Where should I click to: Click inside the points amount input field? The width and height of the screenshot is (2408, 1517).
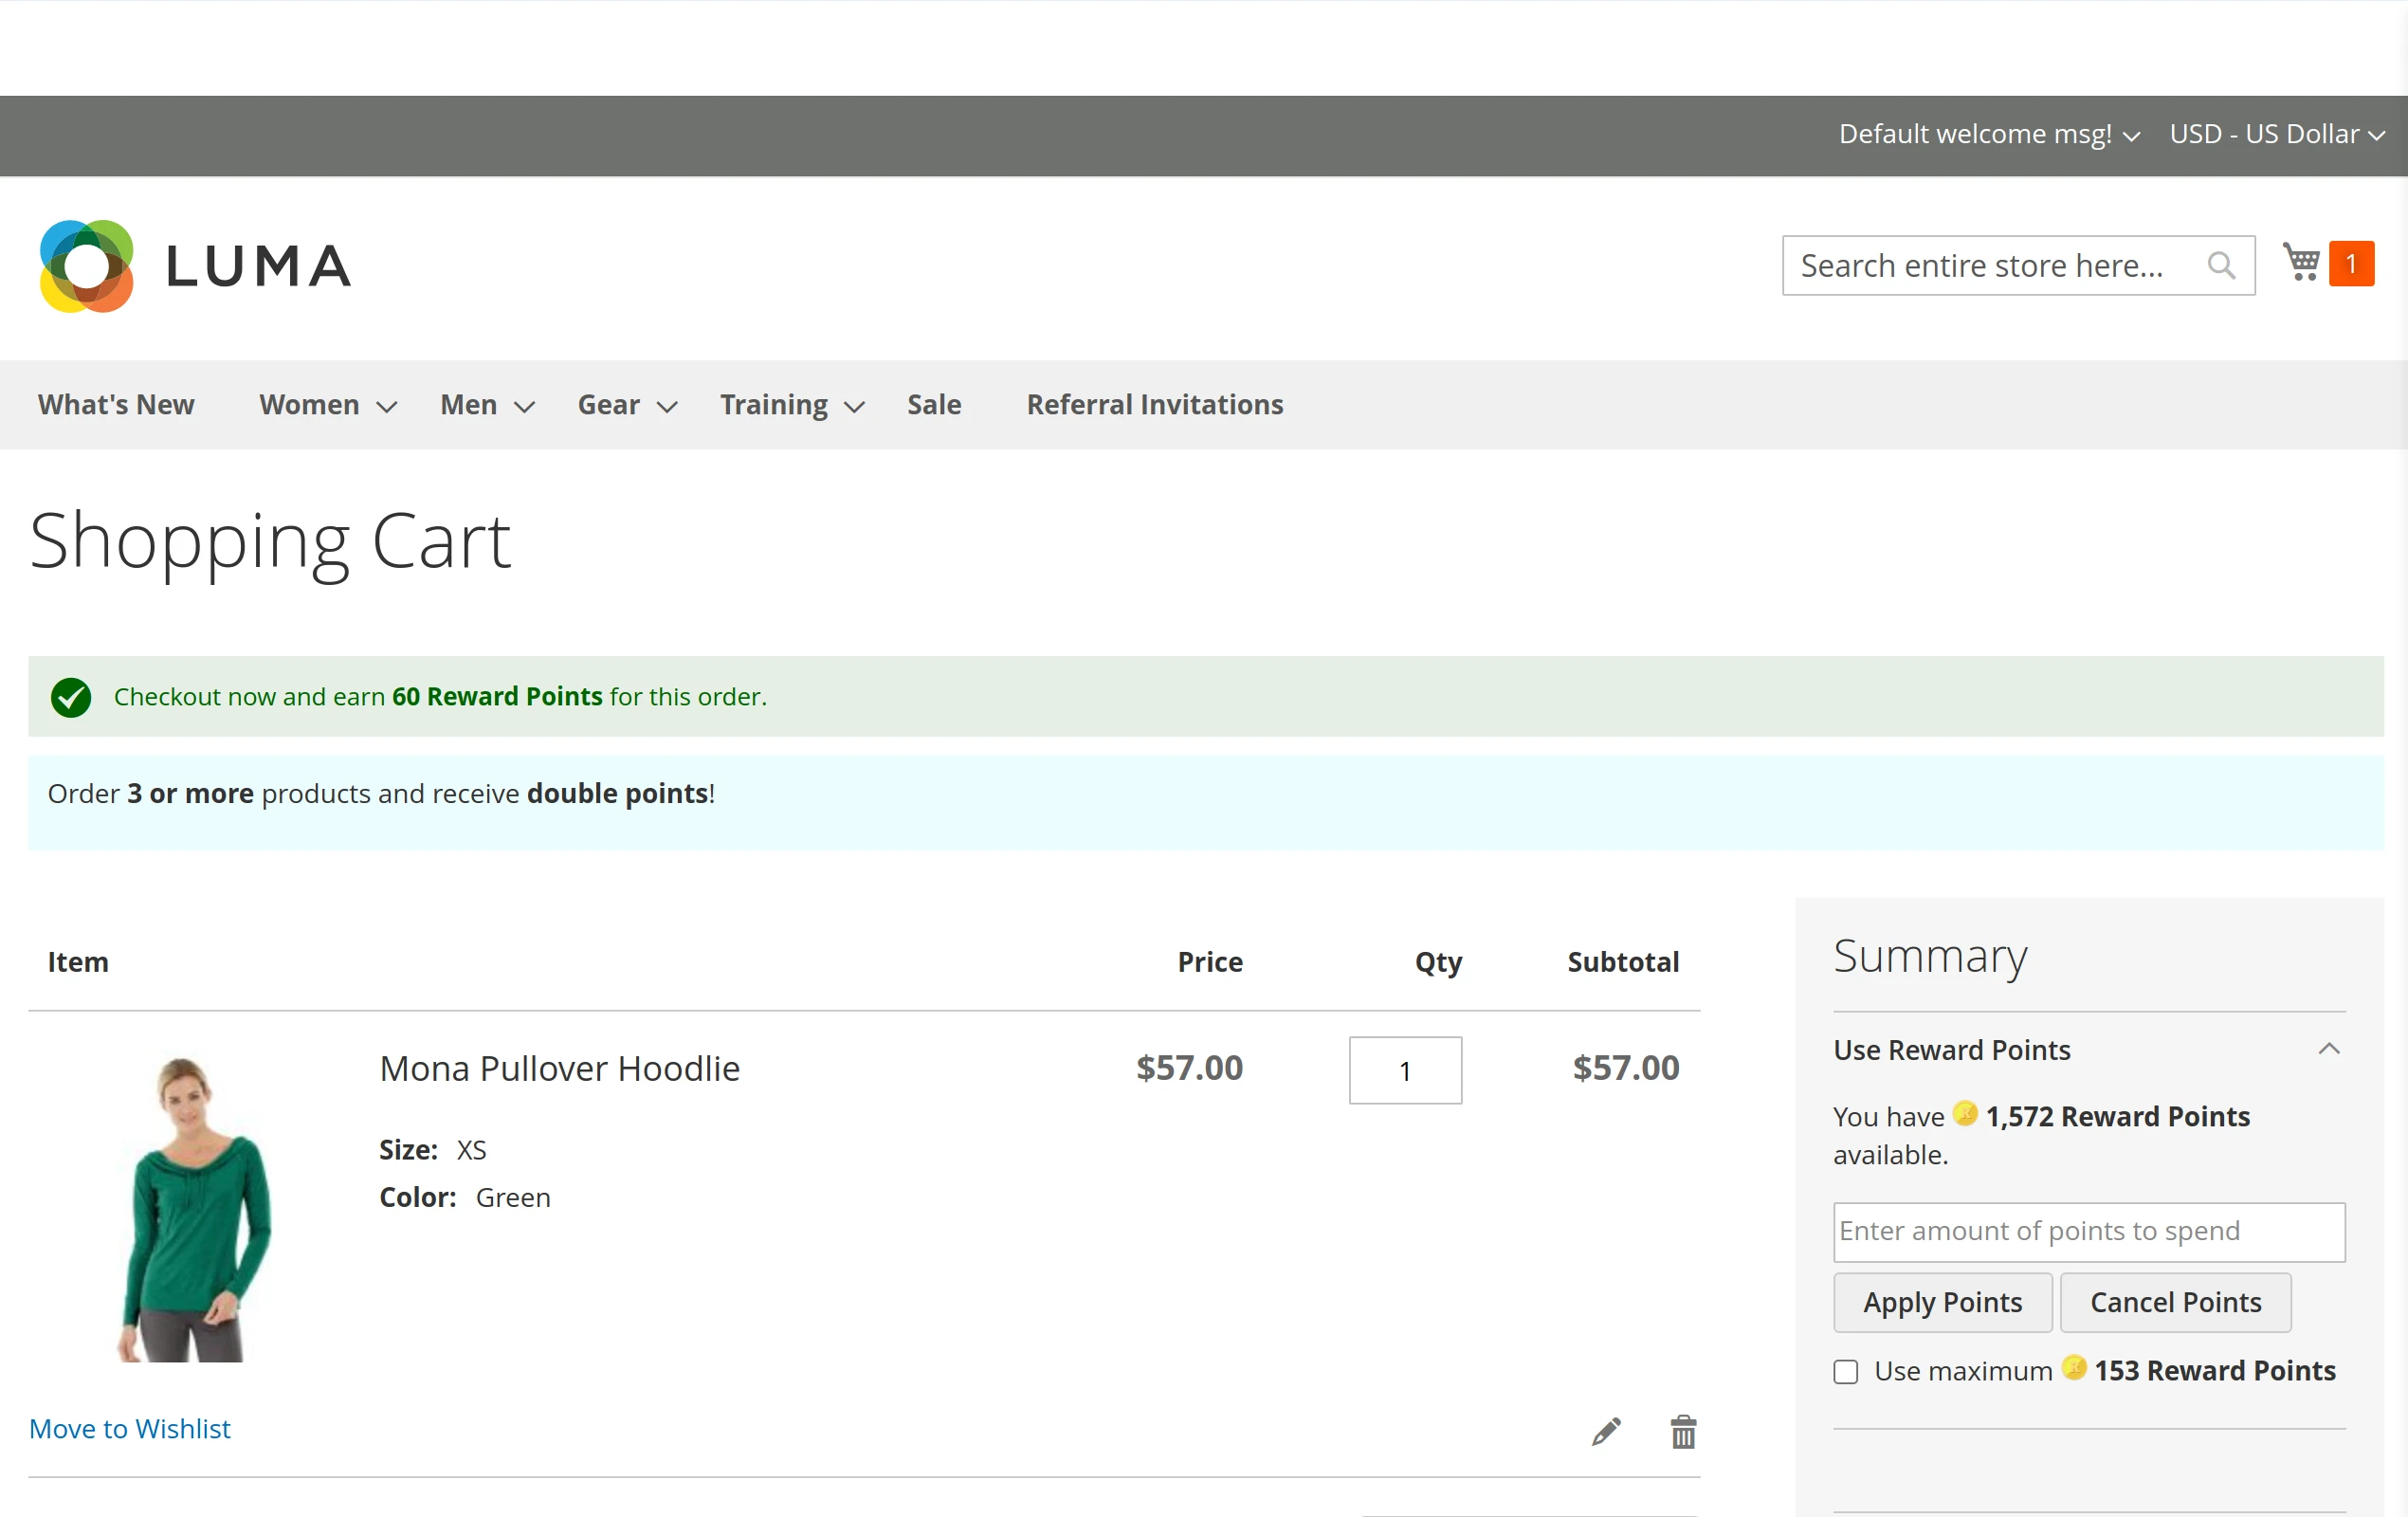tap(2088, 1231)
